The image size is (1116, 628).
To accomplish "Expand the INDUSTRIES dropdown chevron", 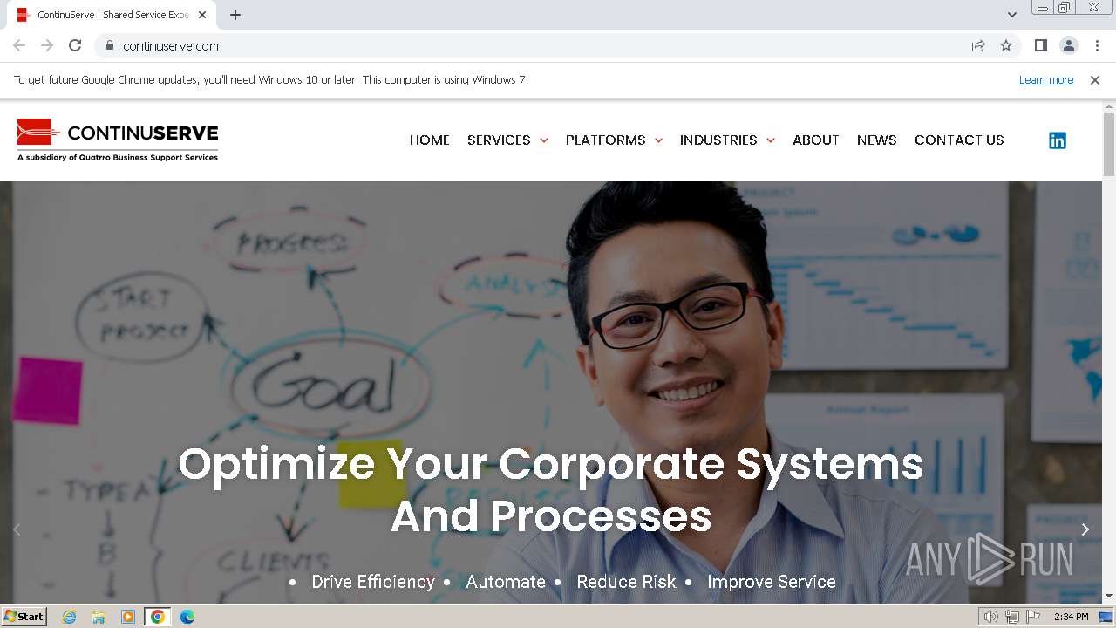I will [x=771, y=140].
